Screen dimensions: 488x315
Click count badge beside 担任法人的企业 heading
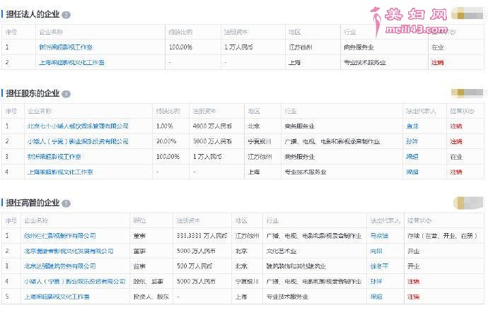click(66, 15)
